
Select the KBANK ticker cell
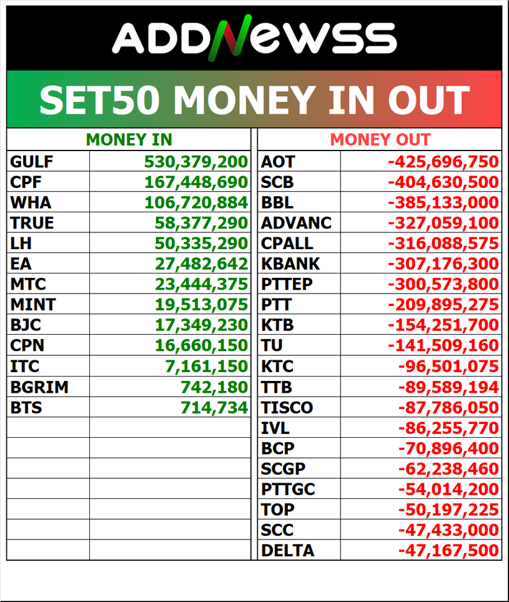290,264
